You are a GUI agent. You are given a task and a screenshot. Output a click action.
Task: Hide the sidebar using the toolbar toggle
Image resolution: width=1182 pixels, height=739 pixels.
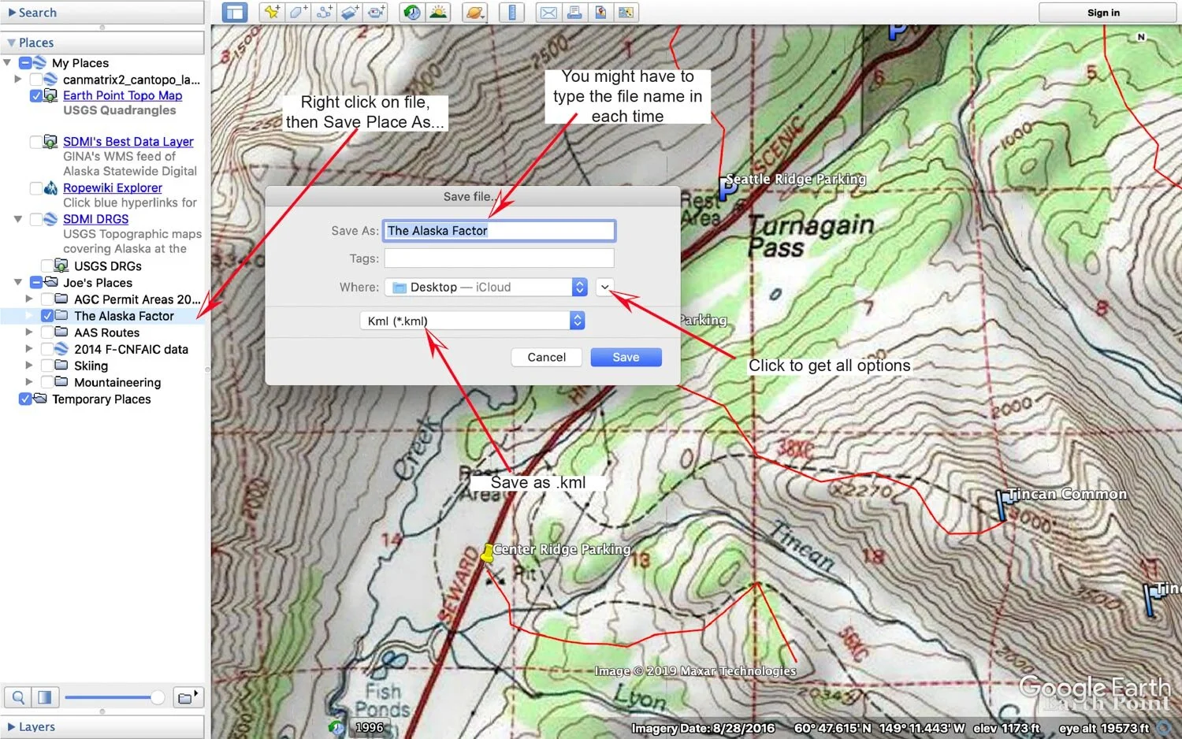[x=234, y=12]
